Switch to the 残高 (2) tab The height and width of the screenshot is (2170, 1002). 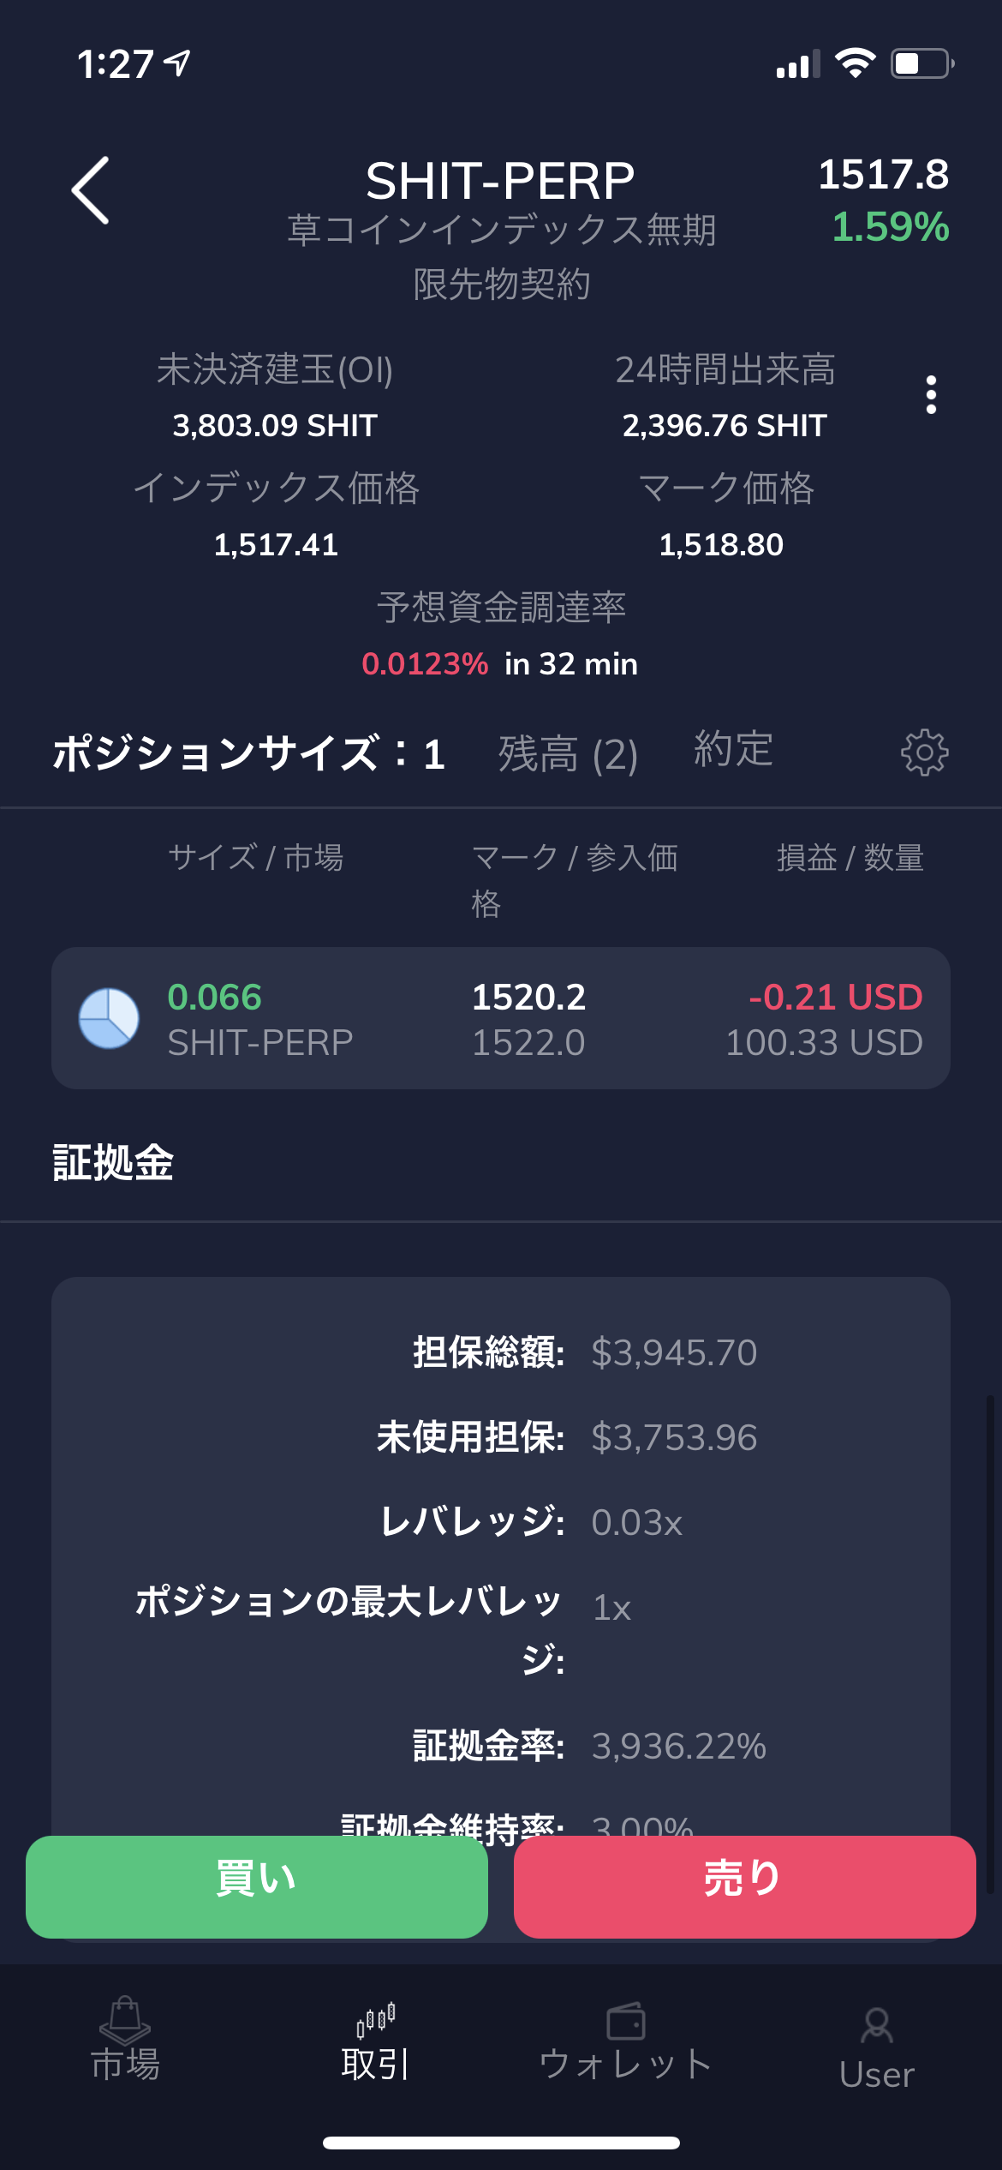[x=568, y=754]
